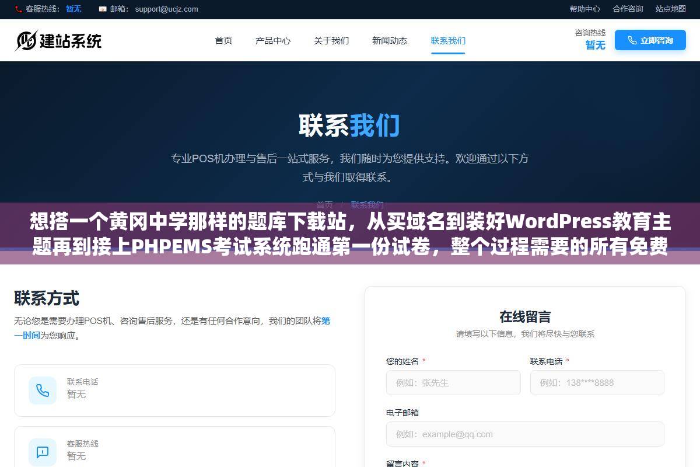Click the 首页 breadcrumb link

pyautogui.click(x=325, y=204)
